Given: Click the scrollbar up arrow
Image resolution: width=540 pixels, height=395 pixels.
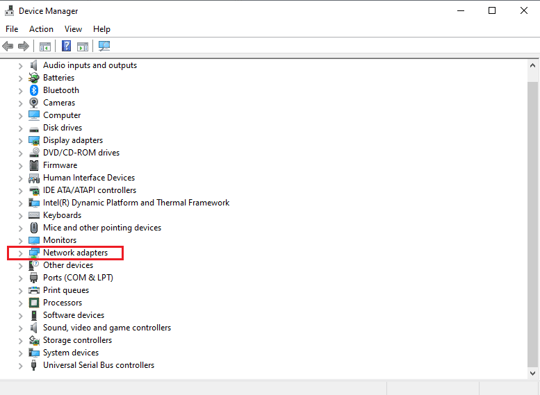Looking at the screenshot, I should coord(532,65).
